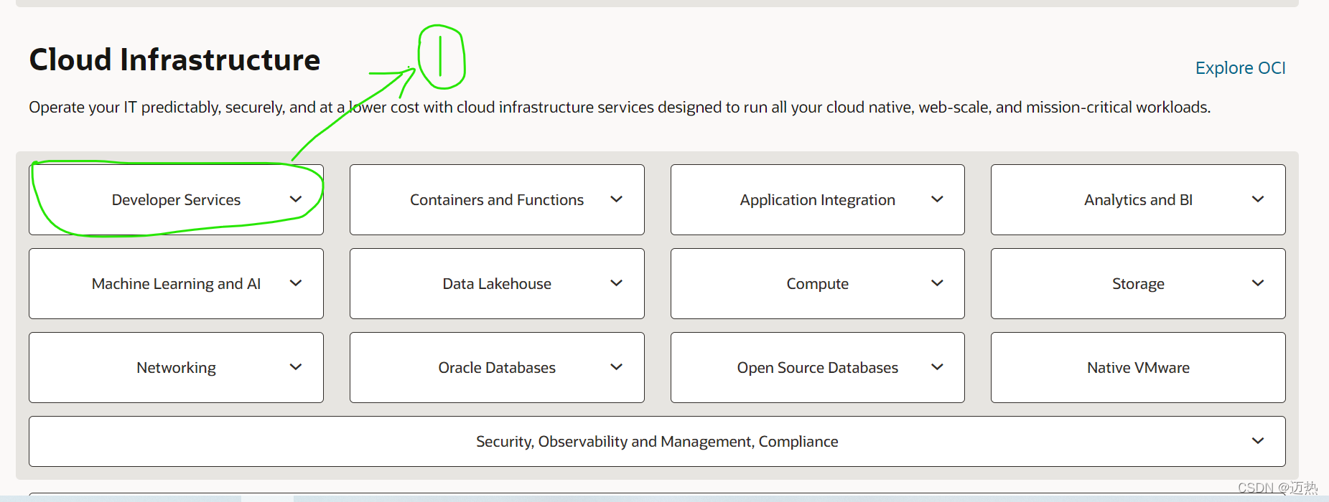Click the Developer Services label
This screenshot has width=1329, height=502.
click(x=176, y=200)
